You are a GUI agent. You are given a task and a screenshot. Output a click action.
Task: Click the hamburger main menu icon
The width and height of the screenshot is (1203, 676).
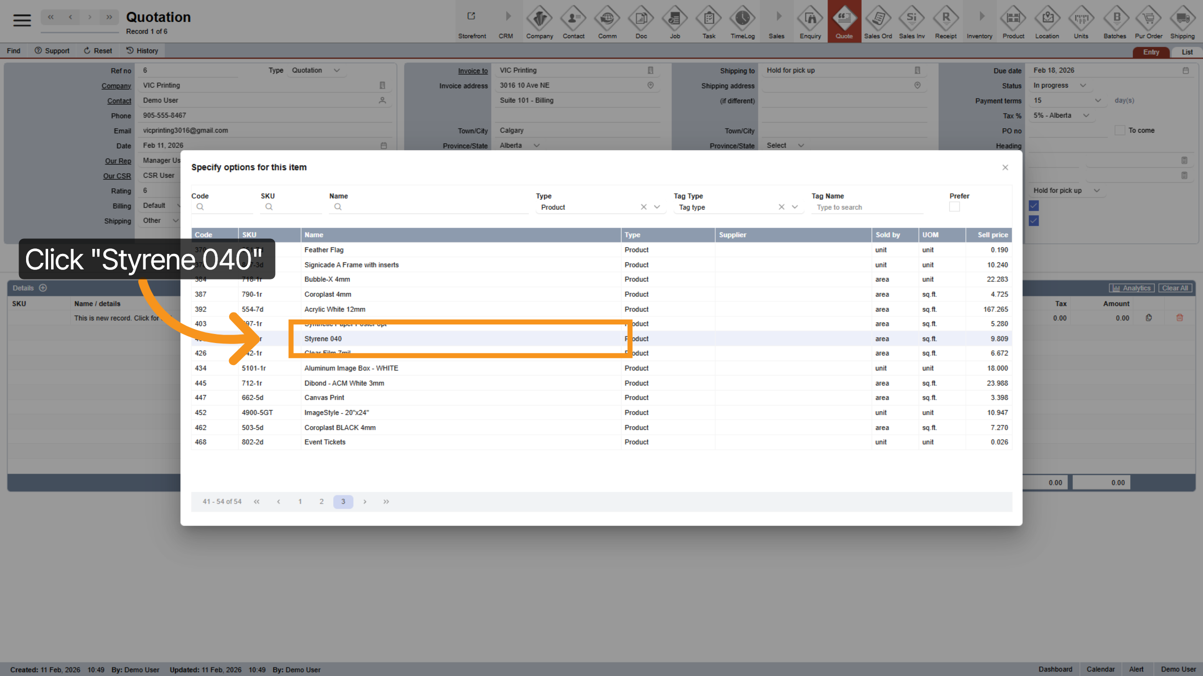point(22,20)
